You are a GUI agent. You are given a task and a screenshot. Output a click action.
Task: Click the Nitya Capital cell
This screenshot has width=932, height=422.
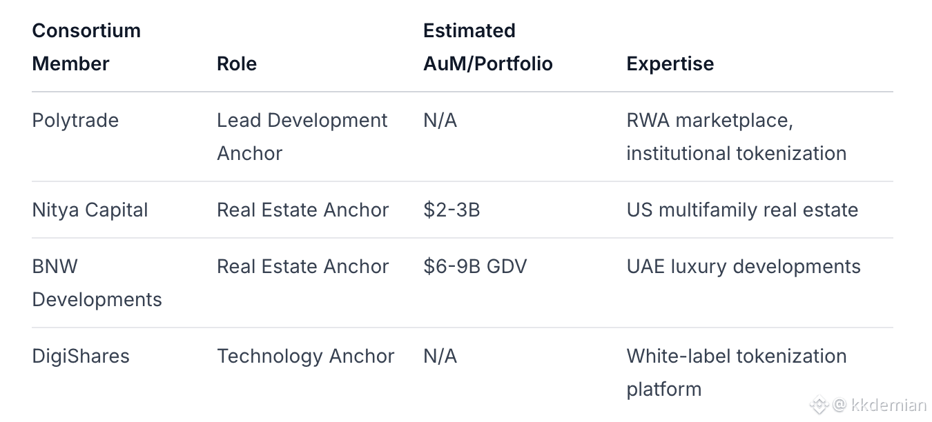pos(90,210)
